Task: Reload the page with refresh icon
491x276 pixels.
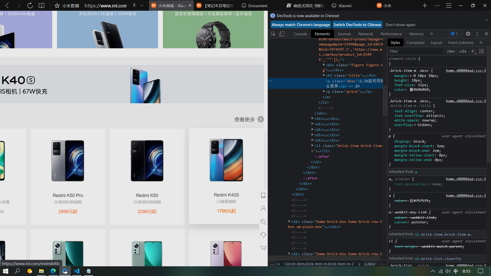Action: click(x=30, y=5)
